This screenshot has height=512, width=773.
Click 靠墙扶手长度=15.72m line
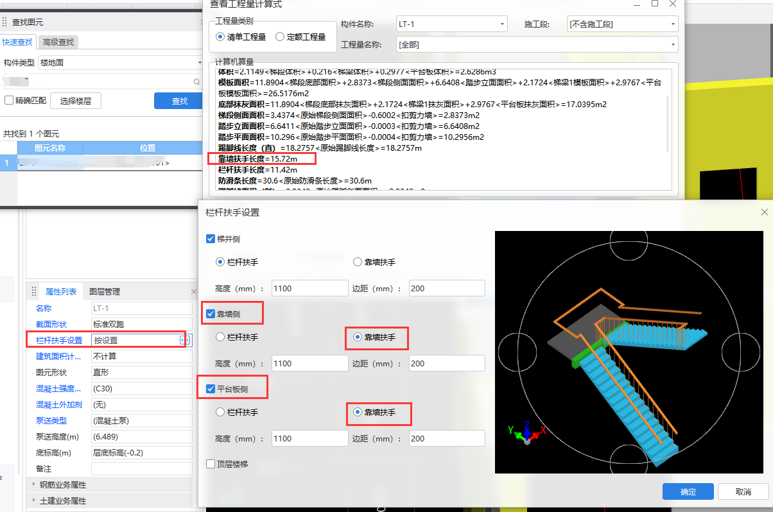point(257,158)
